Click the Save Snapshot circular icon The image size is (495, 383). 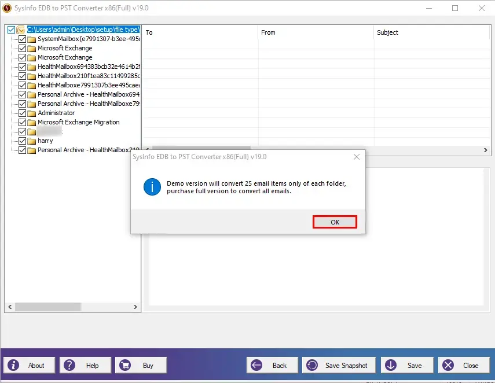312,365
